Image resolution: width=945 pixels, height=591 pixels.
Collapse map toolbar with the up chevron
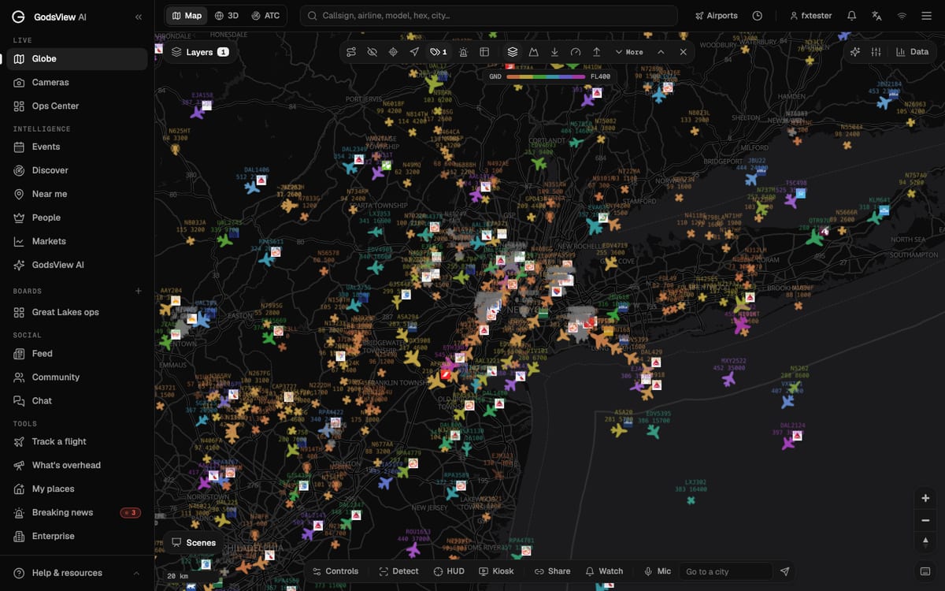coord(661,52)
